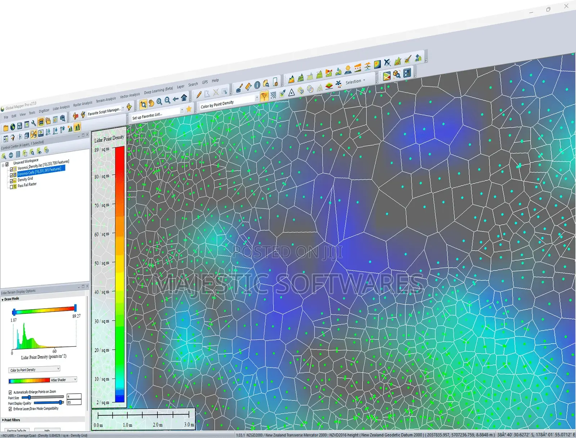Open the Set up Favorites List dropdown
This screenshot has width=576, height=438.
183,109
